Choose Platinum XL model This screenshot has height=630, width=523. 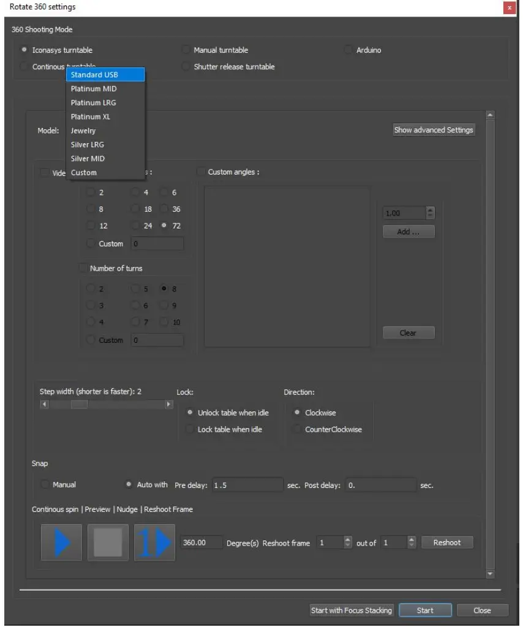click(105, 117)
